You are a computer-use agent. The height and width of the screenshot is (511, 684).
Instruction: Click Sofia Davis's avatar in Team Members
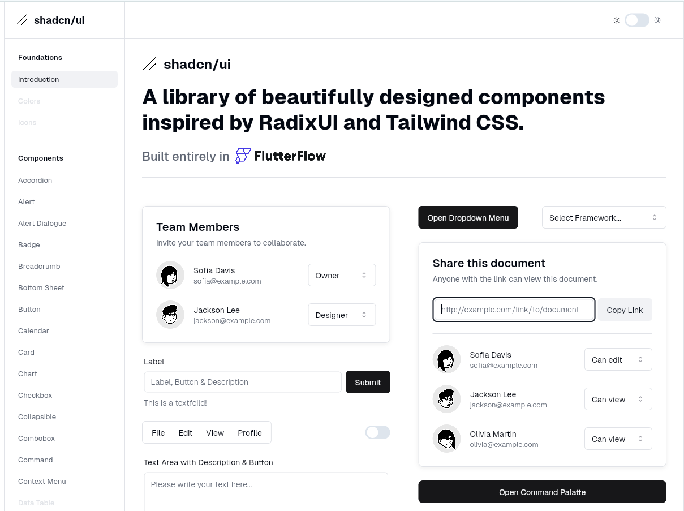tap(170, 275)
